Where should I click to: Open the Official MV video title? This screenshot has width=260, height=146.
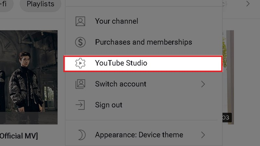[x=19, y=136]
